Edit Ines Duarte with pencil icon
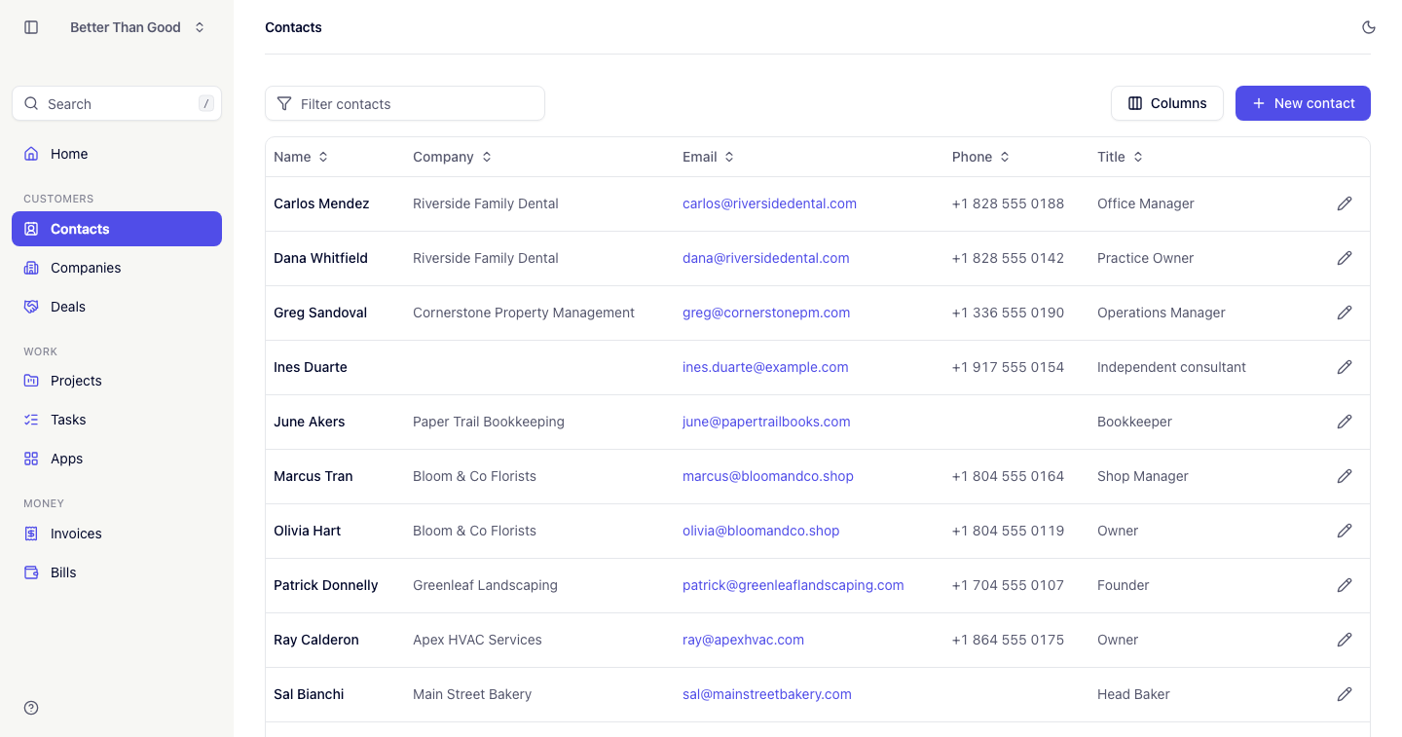 coord(1345,367)
